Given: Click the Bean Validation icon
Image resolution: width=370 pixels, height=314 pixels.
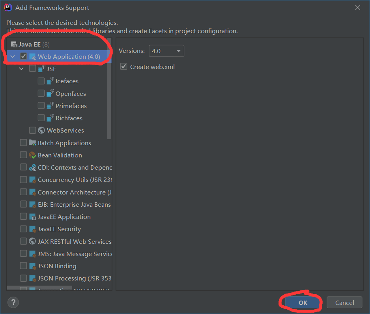Looking at the screenshot, I should point(32,155).
